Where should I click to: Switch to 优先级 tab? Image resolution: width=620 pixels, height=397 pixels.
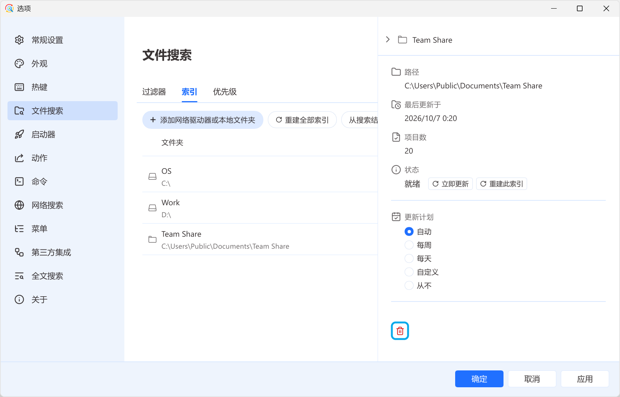coord(225,92)
